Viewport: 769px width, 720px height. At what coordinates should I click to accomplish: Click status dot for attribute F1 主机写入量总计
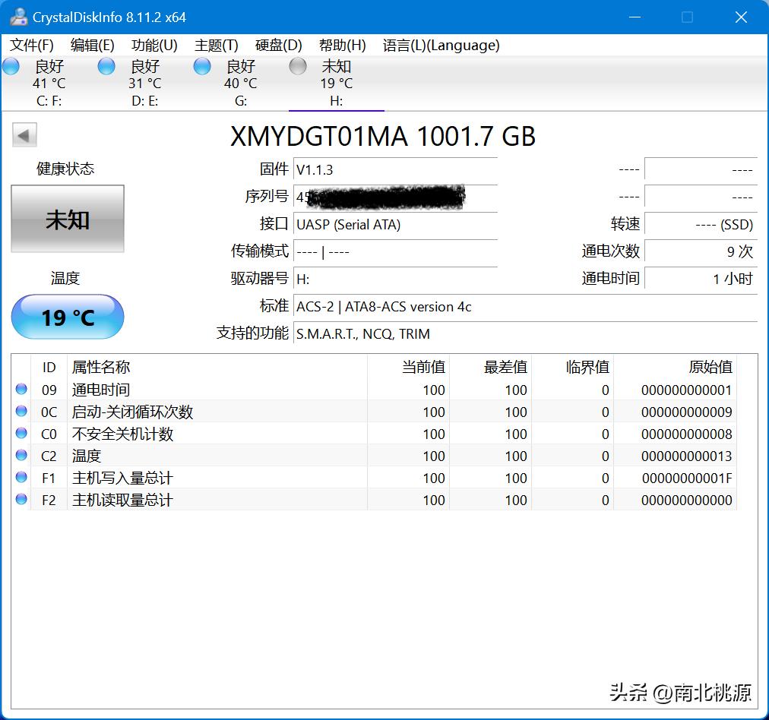[x=21, y=478]
